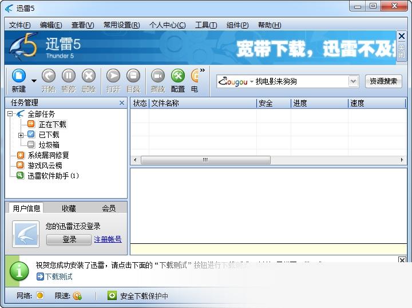
Task: Switch to the 会员 tab
Action: (x=109, y=208)
